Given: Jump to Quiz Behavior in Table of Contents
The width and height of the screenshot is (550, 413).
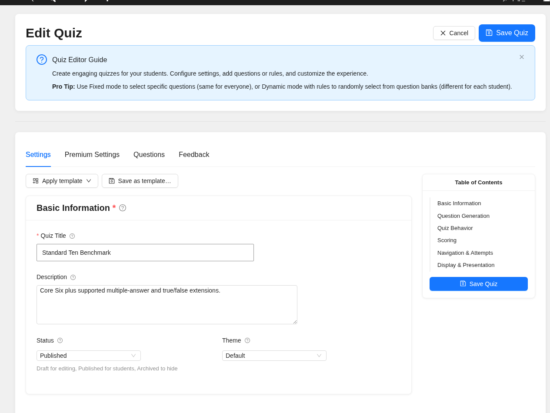Looking at the screenshot, I should [x=455, y=228].
